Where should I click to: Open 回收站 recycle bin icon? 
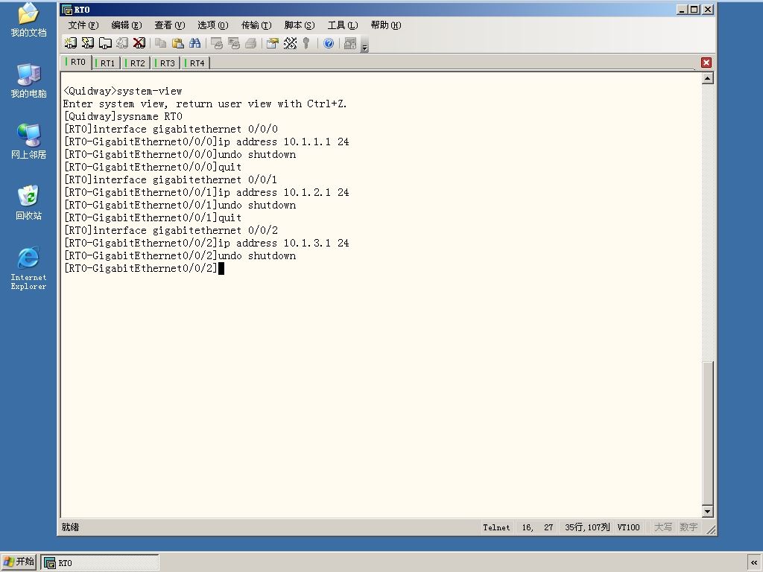pos(29,203)
